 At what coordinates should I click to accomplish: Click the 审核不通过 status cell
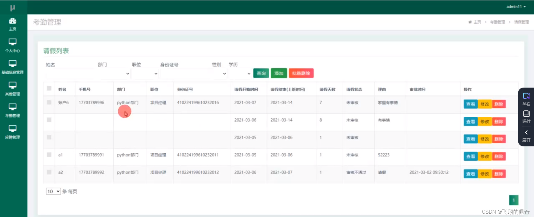click(356, 172)
